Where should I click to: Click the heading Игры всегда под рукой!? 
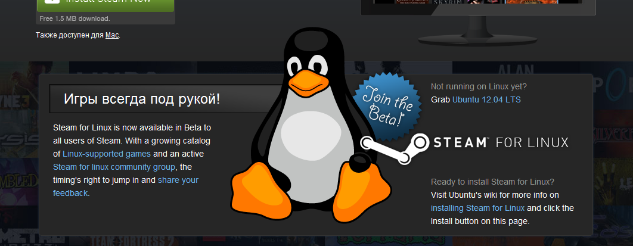point(142,99)
